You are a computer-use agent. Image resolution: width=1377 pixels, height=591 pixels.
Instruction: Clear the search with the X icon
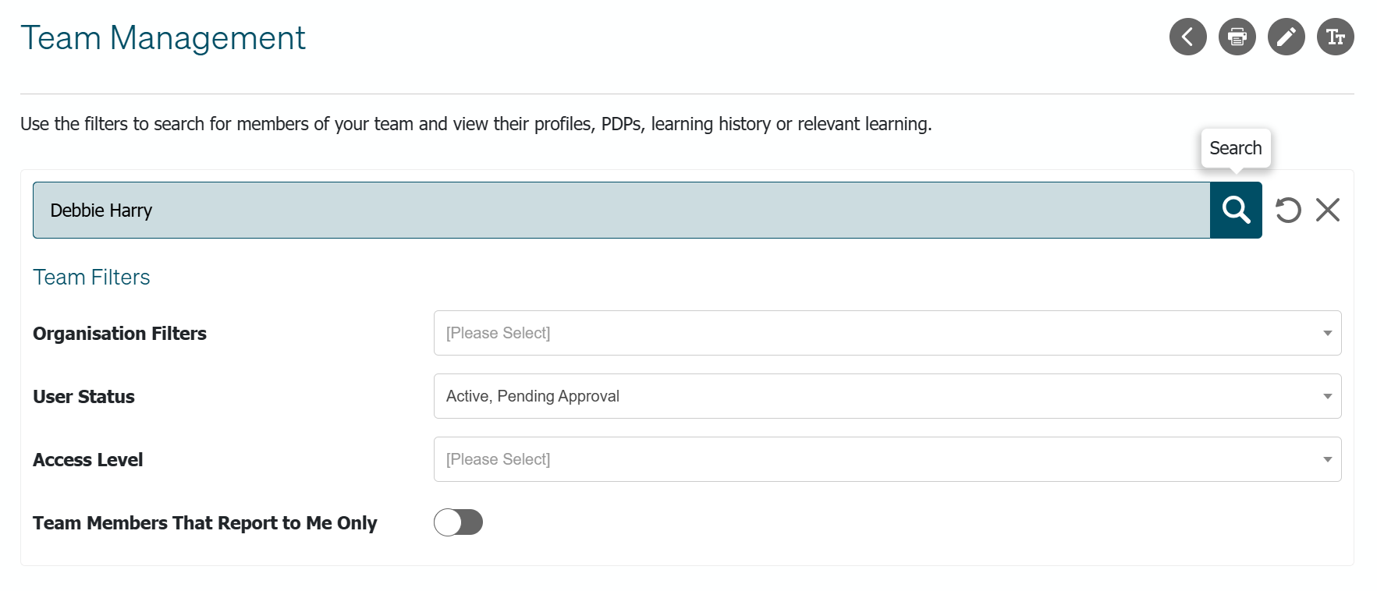[x=1327, y=210]
